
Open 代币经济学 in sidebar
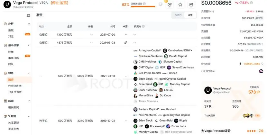15,86
